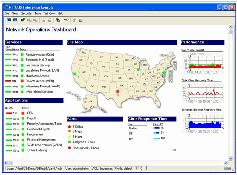Click the 6 Critical alerts text
Image resolution: width=237 pixels, height=175 pixels.
(78, 127)
